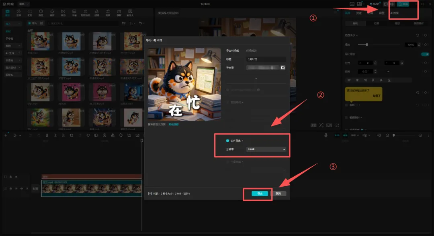Open the pointer tool dropdown arrow in timeline toolbar

coord(20,135)
